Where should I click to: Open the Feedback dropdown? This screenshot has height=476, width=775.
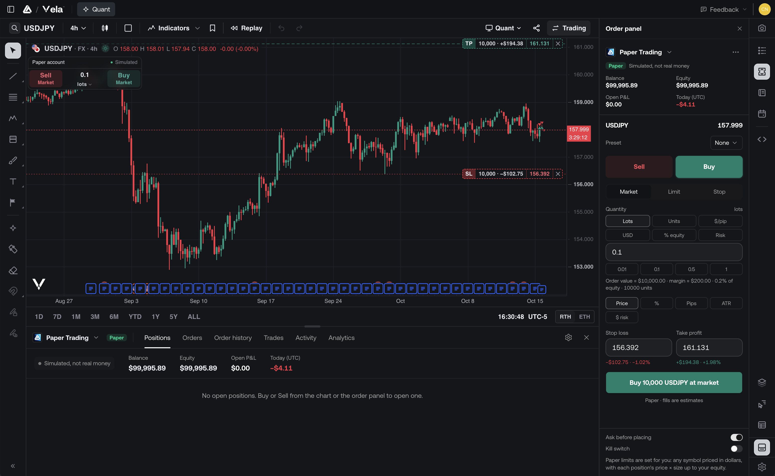click(723, 10)
